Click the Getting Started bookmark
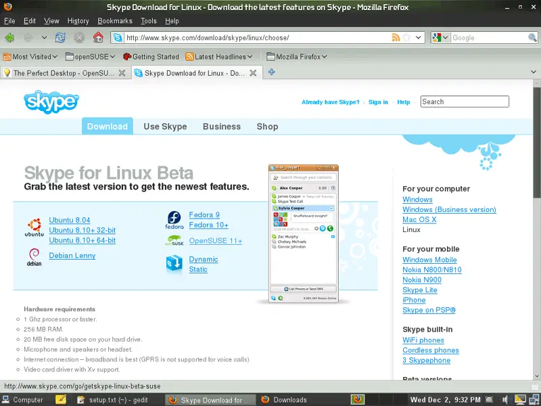The image size is (541, 406). 151,57
